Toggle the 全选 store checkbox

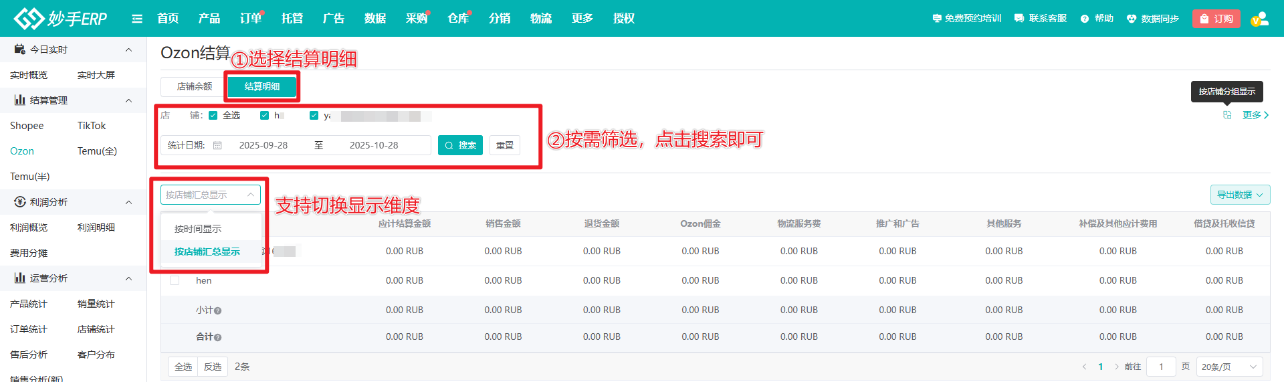tap(213, 116)
